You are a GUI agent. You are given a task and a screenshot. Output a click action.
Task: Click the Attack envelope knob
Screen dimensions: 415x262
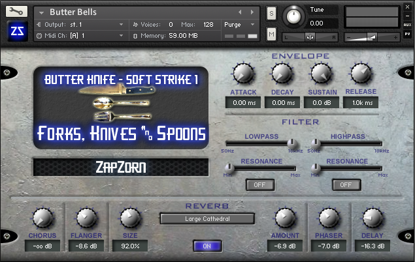click(x=243, y=74)
